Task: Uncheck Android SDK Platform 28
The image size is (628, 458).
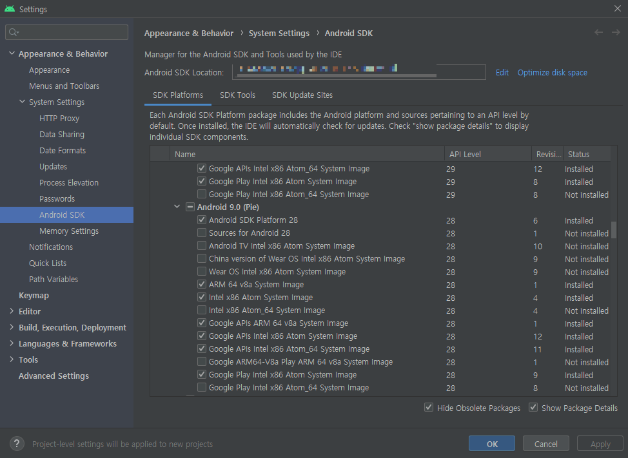Action: 202,220
